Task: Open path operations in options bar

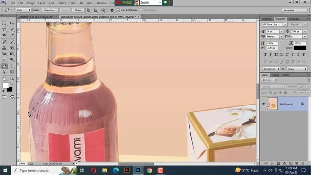Action: click(x=88, y=10)
